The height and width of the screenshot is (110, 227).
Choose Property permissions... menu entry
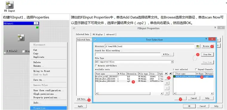point(49,97)
